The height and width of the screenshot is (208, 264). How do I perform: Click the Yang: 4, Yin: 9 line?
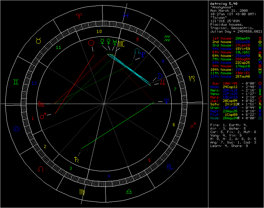click(x=226, y=136)
